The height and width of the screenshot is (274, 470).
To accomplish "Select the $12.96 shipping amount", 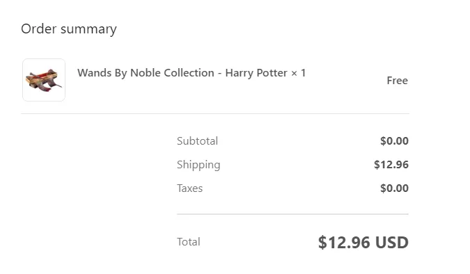I will coord(391,165).
